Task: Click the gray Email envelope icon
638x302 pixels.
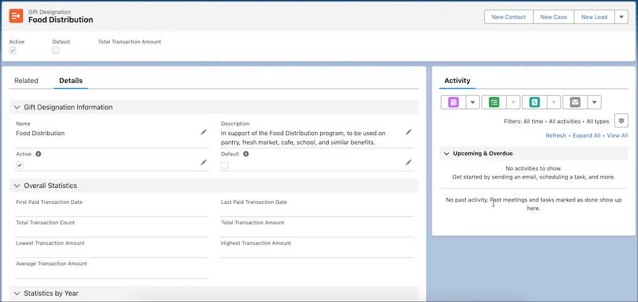Action: coord(575,103)
